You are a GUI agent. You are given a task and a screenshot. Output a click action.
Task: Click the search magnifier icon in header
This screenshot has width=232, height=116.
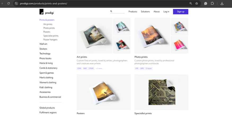(x=111, y=11)
